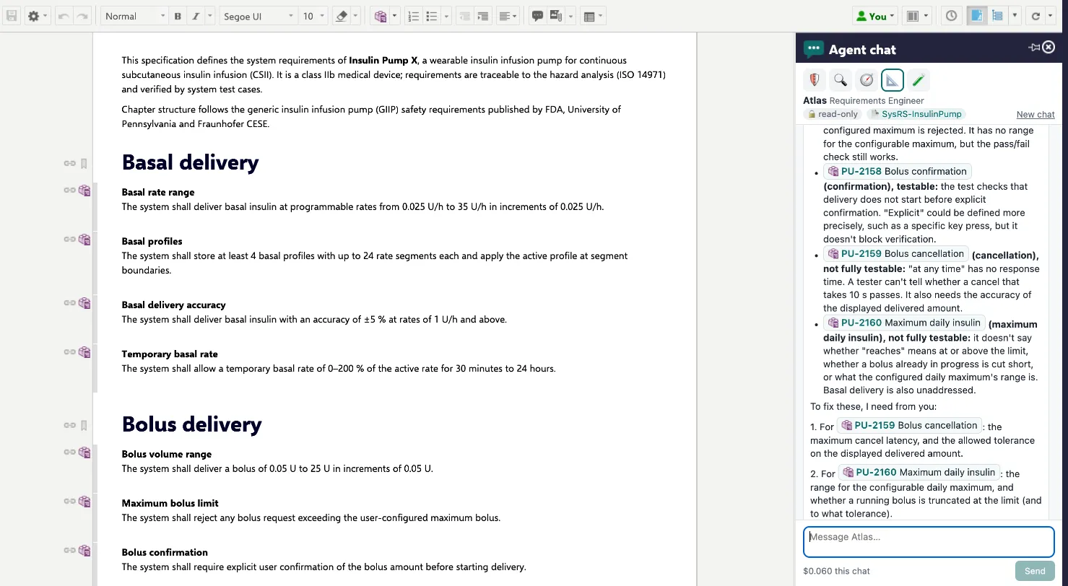
Task: Open PU-2159 Bolus cancellation link in numbered item 1
Action: pos(910,426)
